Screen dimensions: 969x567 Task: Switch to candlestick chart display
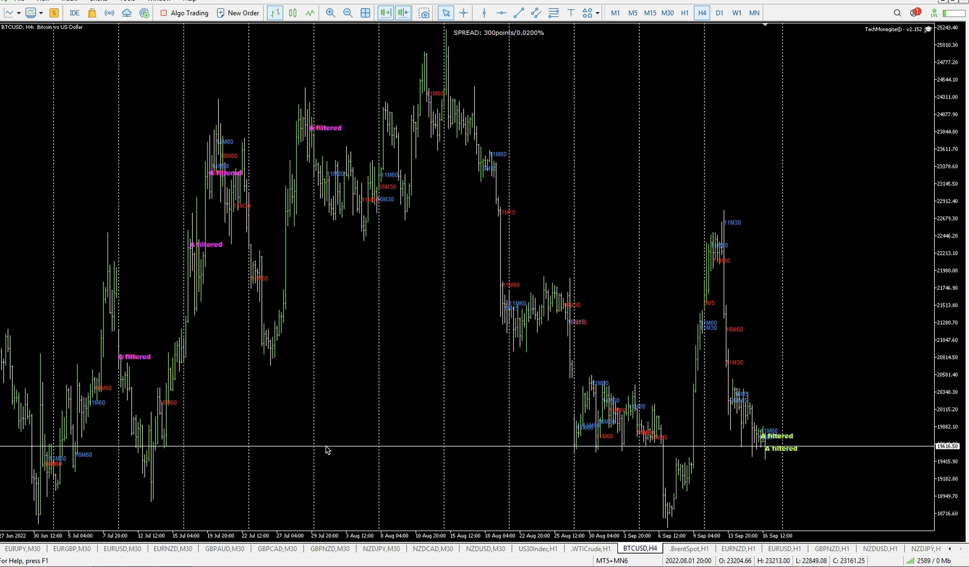click(x=293, y=13)
